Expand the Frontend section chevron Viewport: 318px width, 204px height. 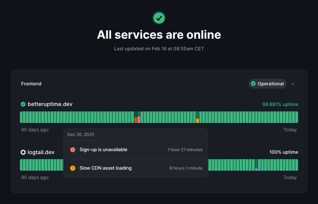tap(293, 84)
